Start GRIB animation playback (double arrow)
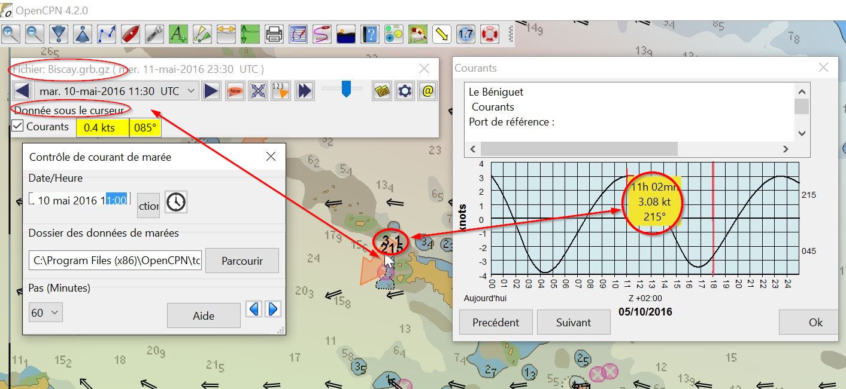The width and height of the screenshot is (846, 389). coord(305,91)
